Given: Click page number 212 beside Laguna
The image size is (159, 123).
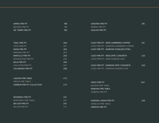Looking at the screenshot, I should 65,78.
